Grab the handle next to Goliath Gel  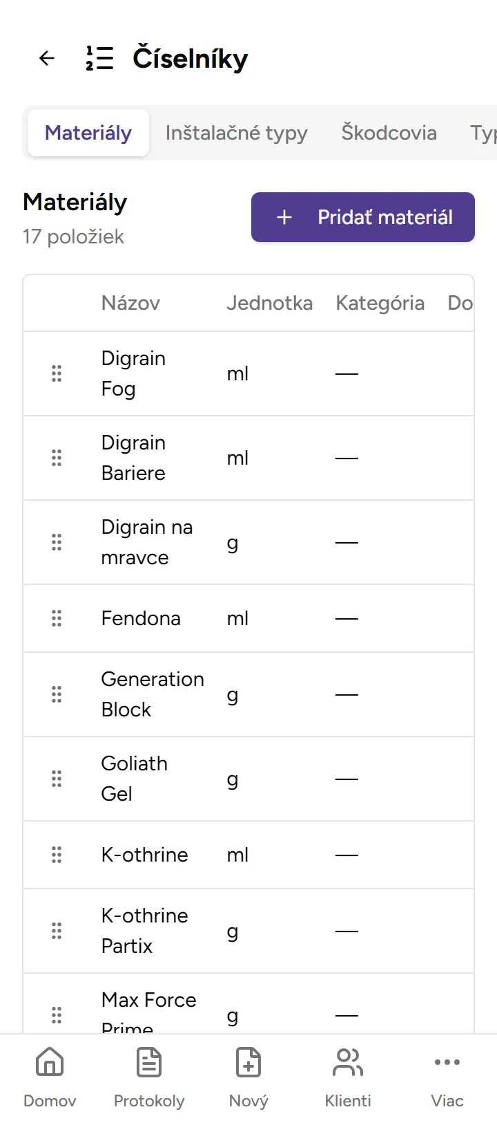click(57, 779)
